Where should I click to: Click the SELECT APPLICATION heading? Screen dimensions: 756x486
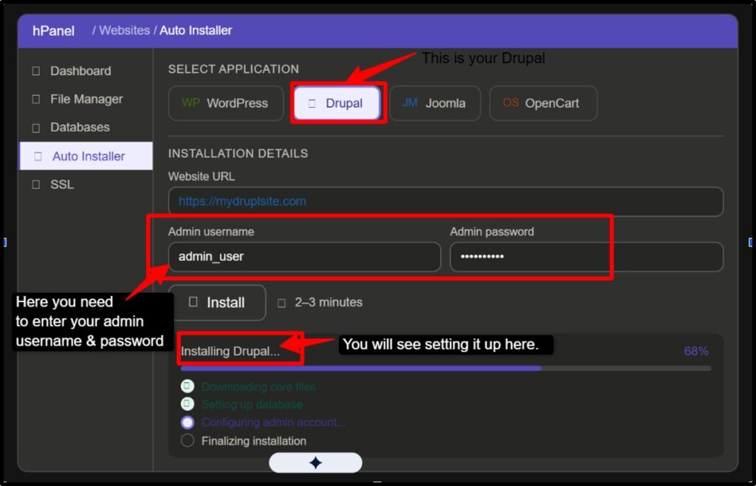click(x=233, y=69)
